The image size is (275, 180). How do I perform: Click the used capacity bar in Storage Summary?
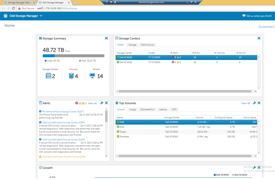(x=49, y=56)
